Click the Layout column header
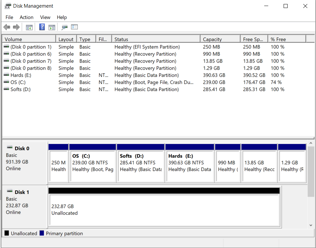The height and width of the screenshot is (248, 316). [66, 39]
